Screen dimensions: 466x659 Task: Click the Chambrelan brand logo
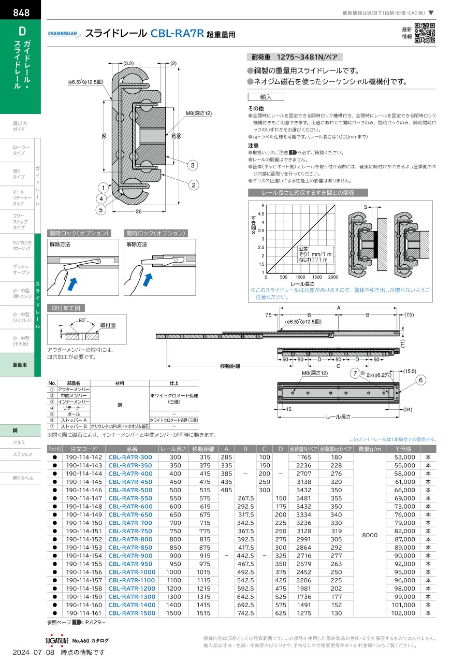(x=64, y=34)
